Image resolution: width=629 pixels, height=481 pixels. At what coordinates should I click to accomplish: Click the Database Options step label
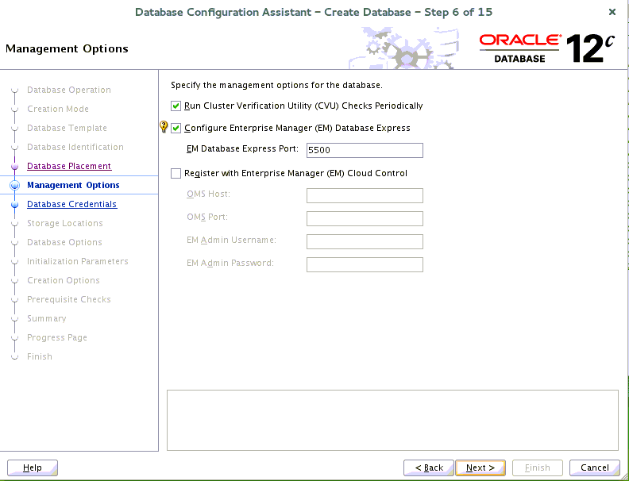[64, 242]
